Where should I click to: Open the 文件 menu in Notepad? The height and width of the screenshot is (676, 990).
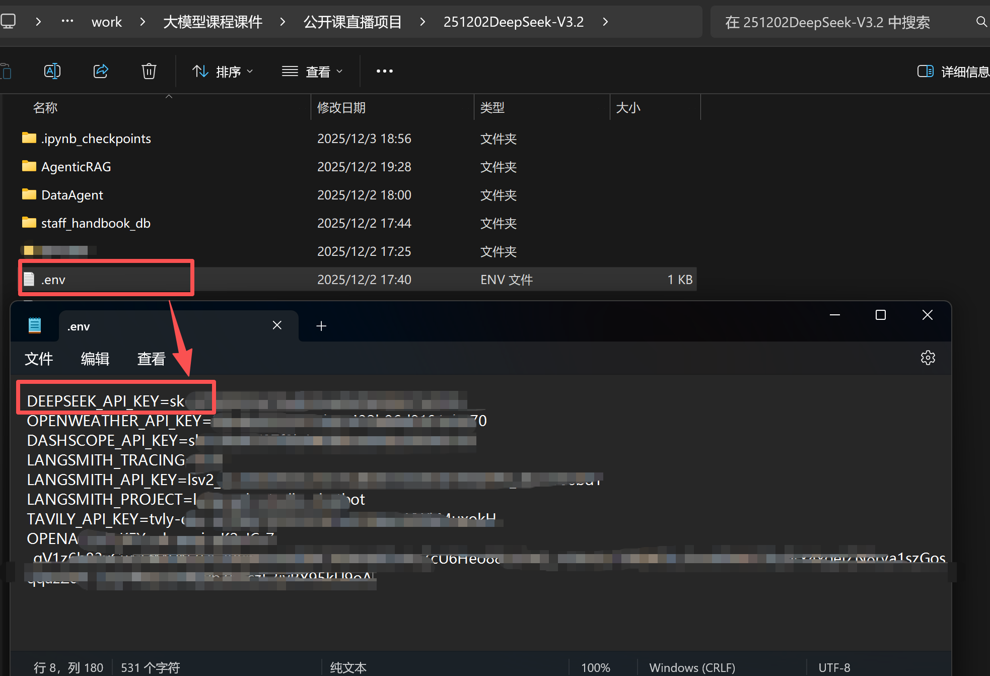click(x=39, y=359)
